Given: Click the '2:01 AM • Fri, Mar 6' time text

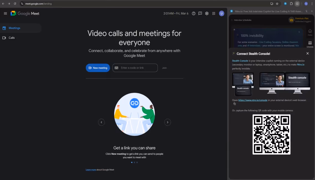Looking at the screenshot, I should click(176, 14).
